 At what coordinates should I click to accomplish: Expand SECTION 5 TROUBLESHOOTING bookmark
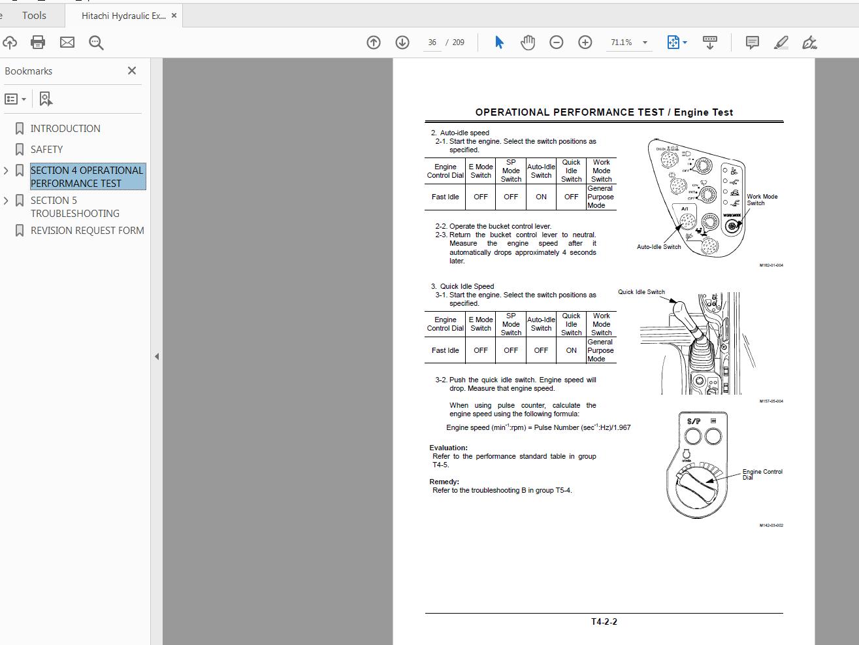(x=6, y=201)
